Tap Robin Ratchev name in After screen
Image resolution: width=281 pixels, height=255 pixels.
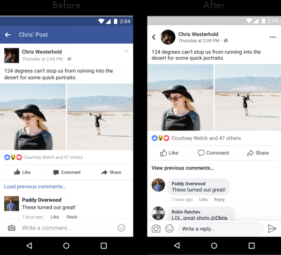[186, 212]
